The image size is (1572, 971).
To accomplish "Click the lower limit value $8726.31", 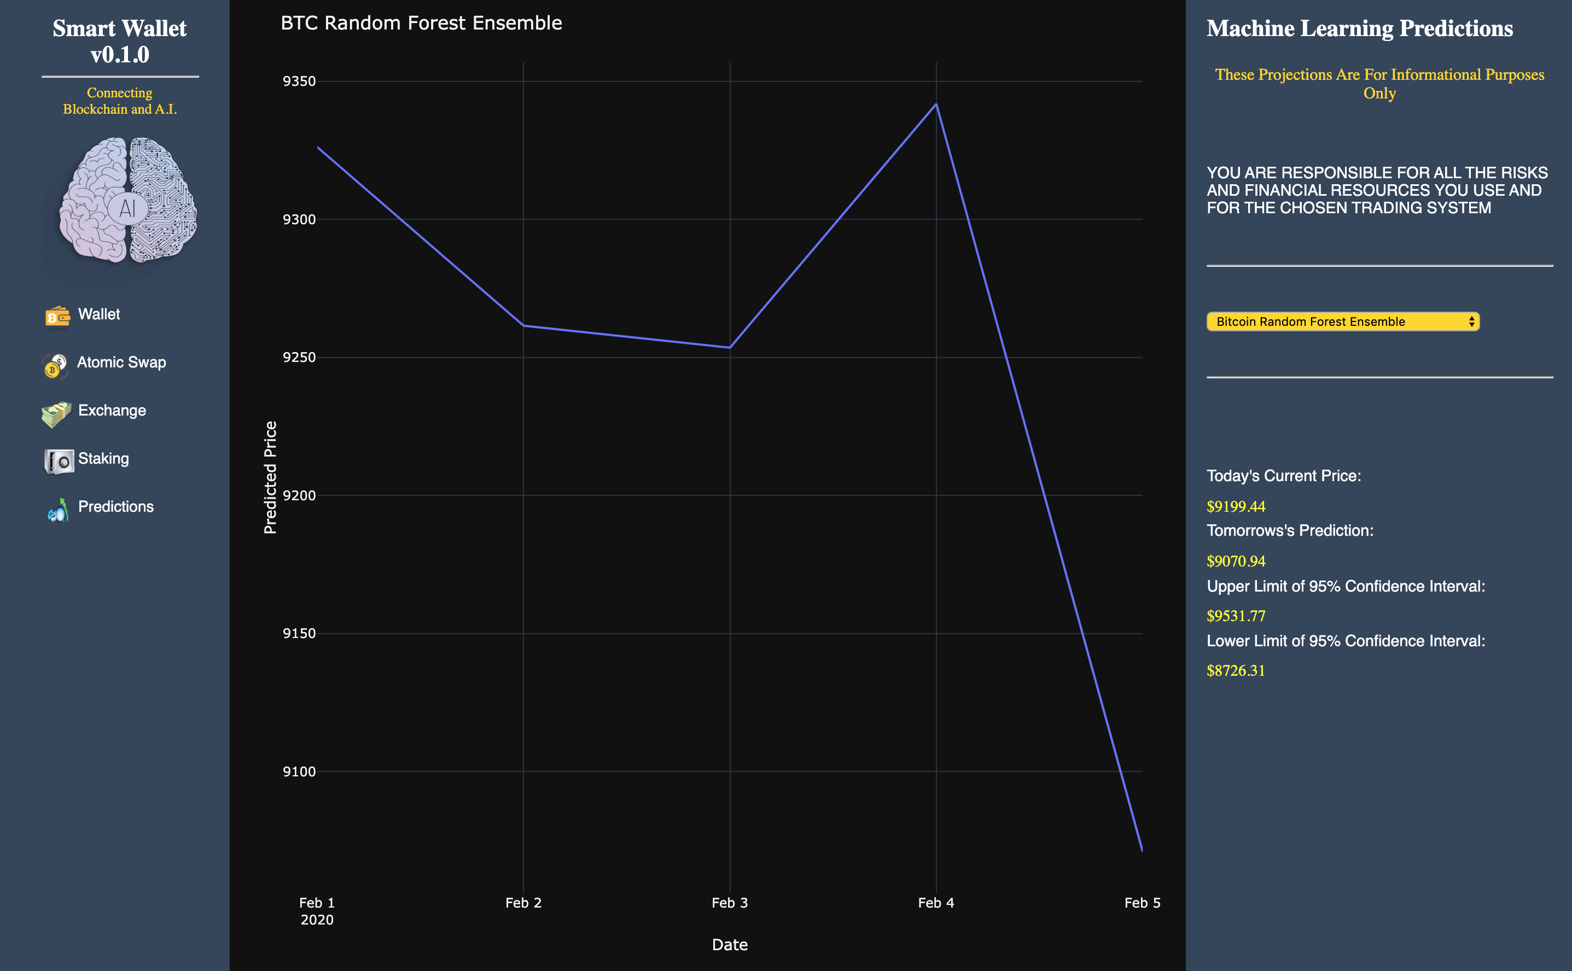I will (1236, 670).
